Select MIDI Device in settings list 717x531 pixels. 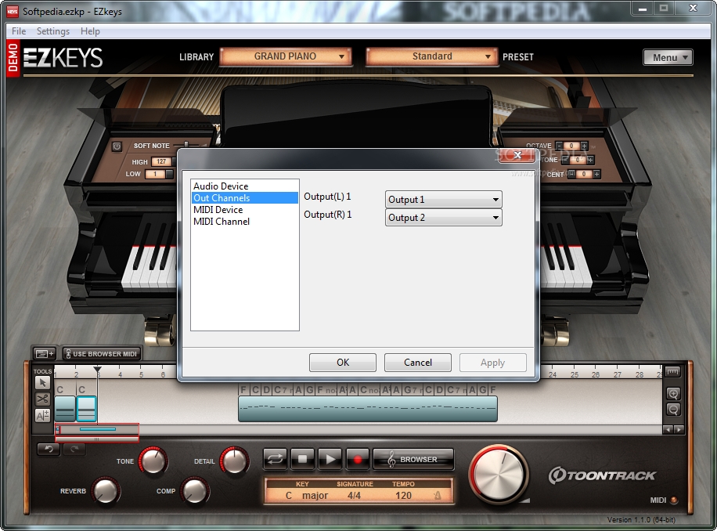[245, 209]
